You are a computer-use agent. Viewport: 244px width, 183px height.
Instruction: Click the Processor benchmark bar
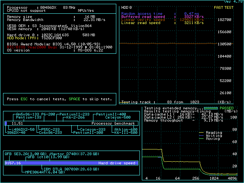(x=72, y=124)
